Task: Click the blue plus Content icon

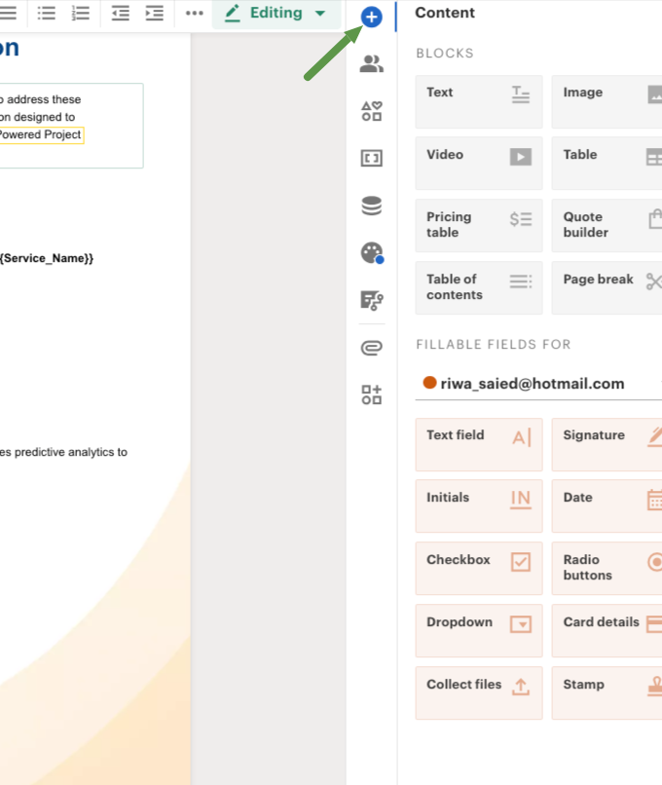Action: click(371, 17)
